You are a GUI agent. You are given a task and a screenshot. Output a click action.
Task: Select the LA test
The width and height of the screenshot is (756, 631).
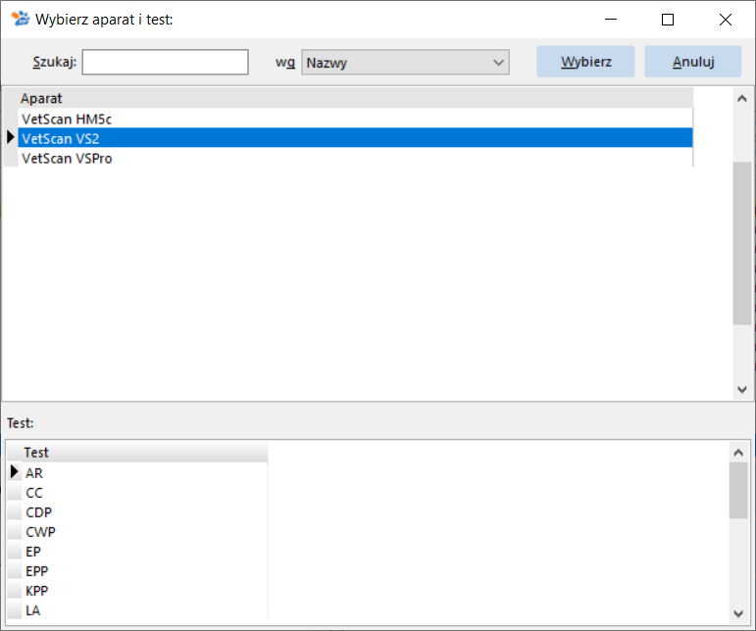pos(145,610)
